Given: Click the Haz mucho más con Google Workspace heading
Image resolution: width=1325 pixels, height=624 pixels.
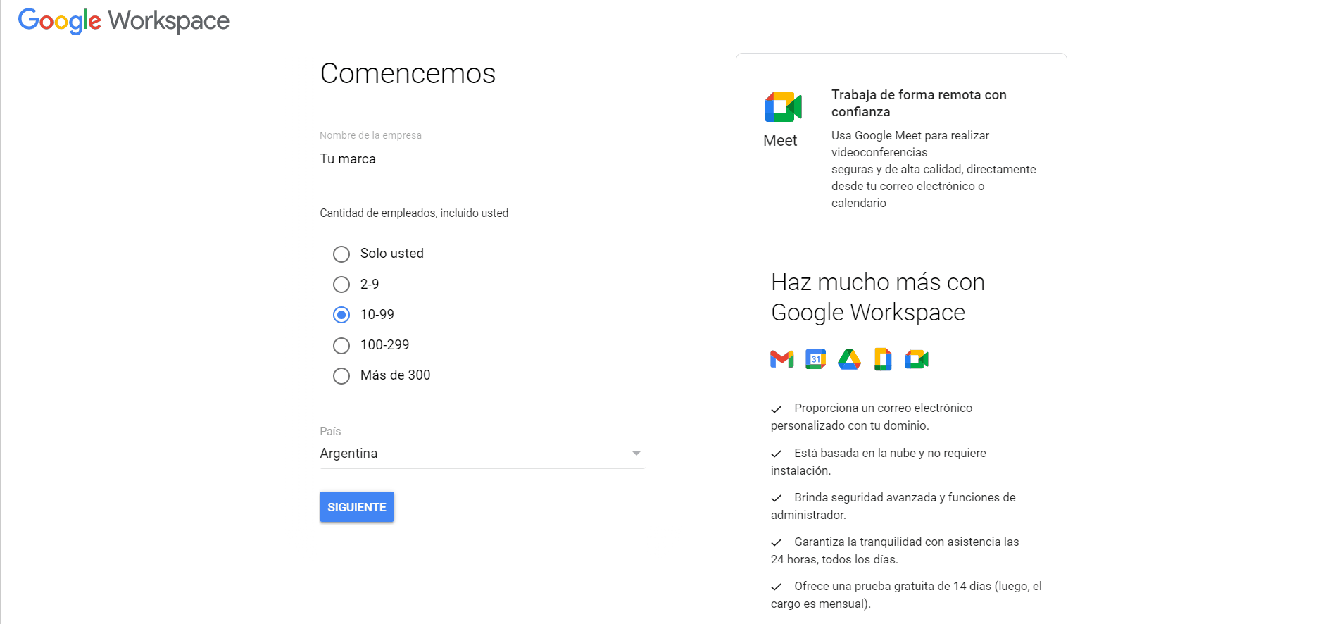Looking at the screenshot, I should tap(878, 297).
